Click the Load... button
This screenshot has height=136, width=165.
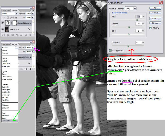[x=155, y=18]
